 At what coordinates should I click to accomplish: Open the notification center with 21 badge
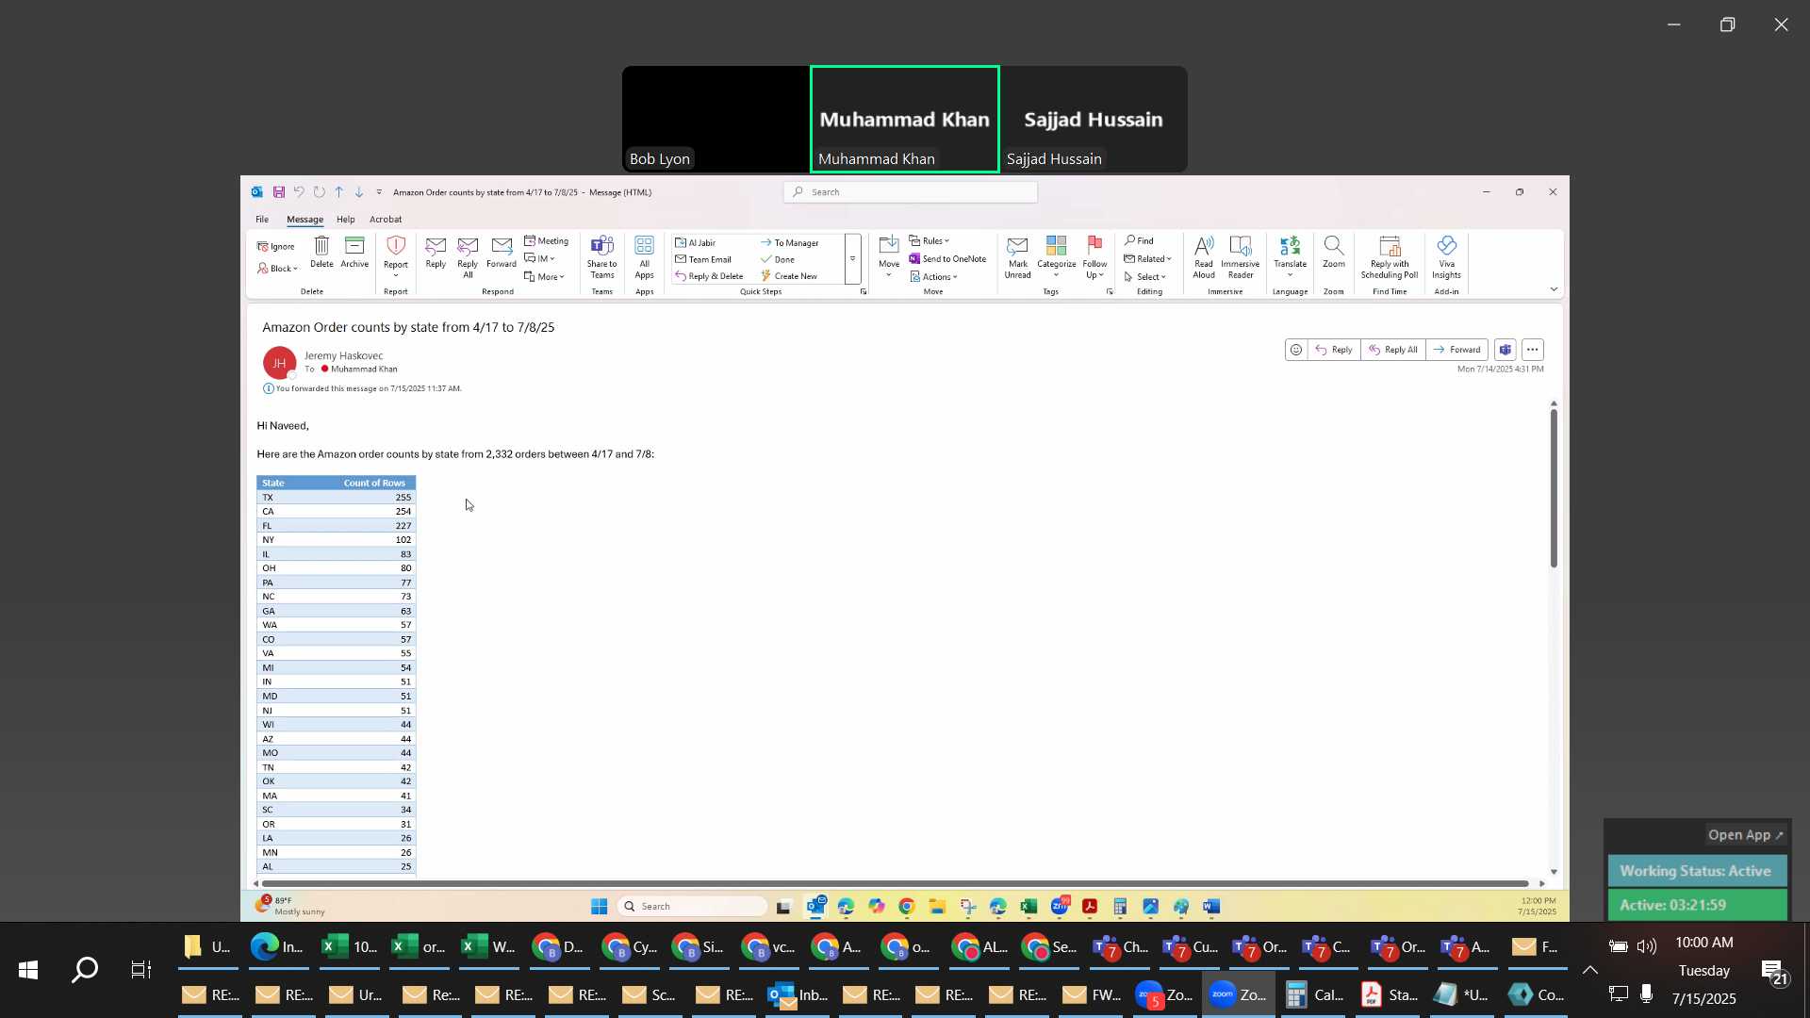[x=1773, y=973]
